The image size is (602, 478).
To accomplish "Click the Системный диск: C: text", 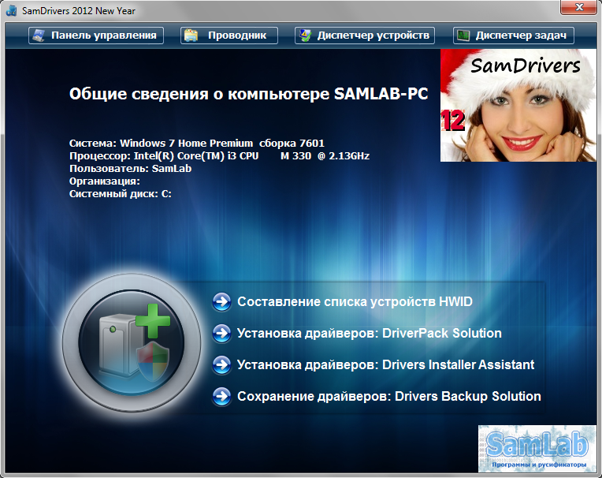I will pyautogui.click(x=121, y=194).
